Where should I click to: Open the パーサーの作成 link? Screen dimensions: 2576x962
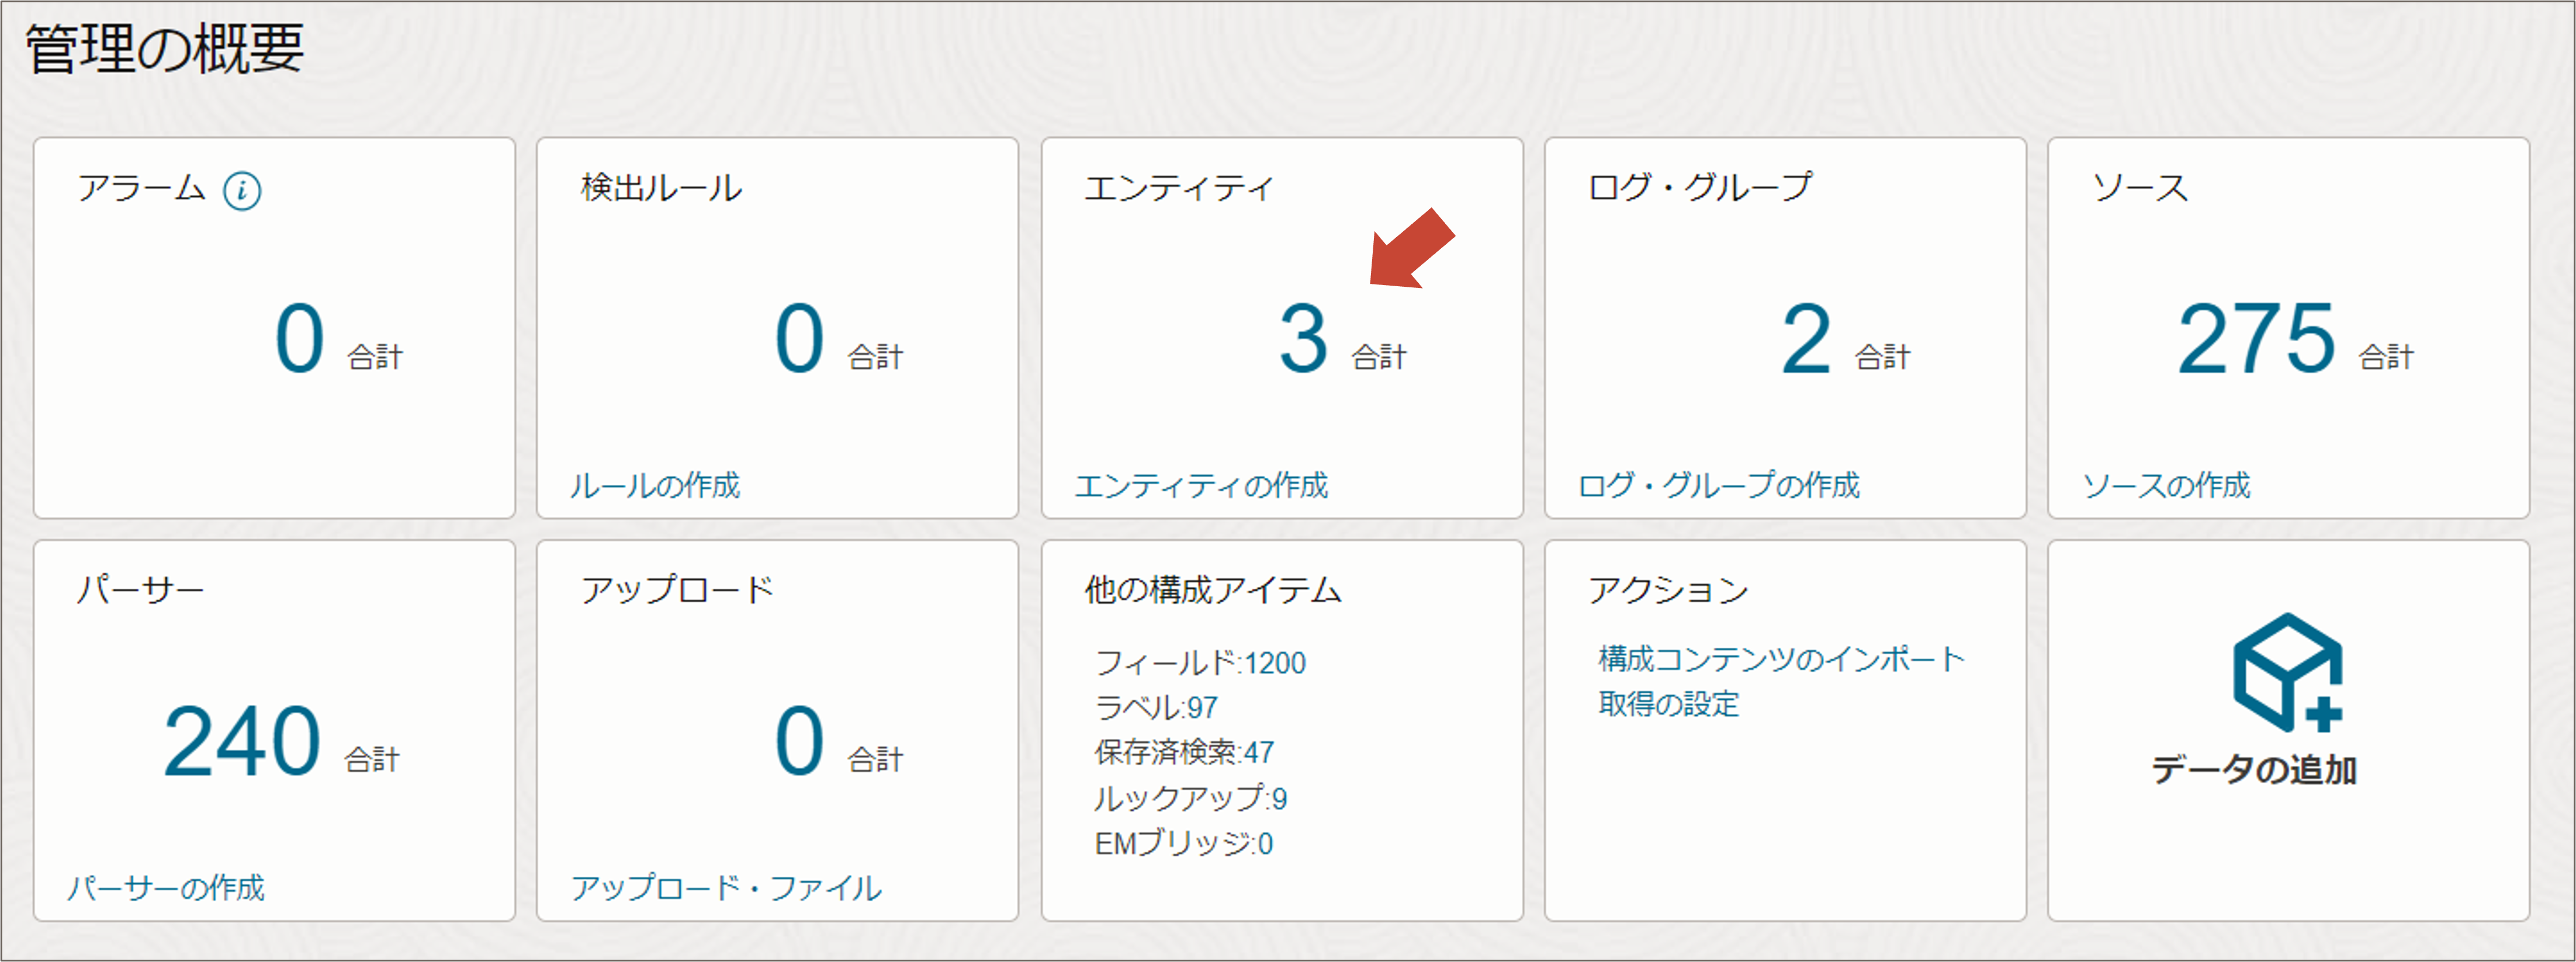click(166, 888)
